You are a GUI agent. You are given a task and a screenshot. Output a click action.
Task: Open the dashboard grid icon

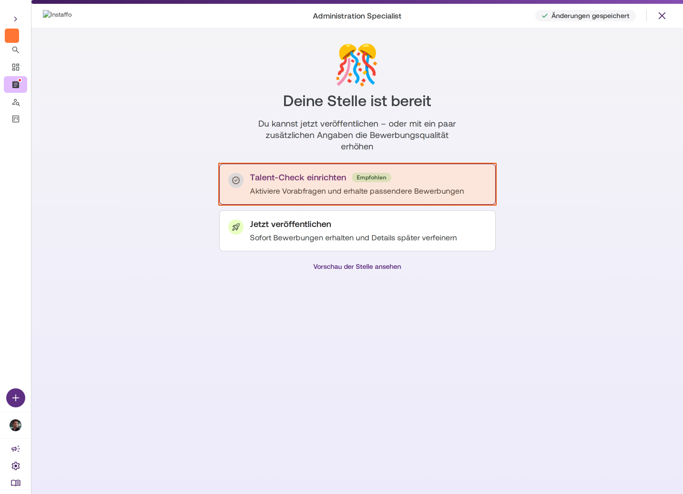tap(16, 67)
